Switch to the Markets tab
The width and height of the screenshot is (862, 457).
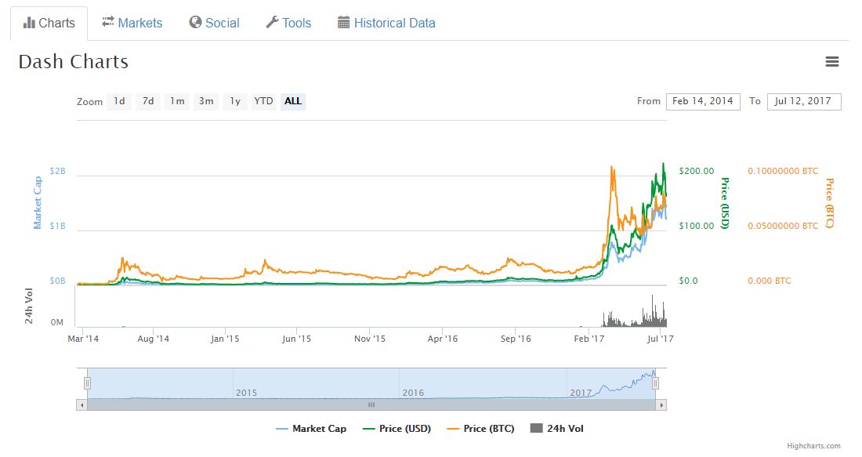pos(132,23)
